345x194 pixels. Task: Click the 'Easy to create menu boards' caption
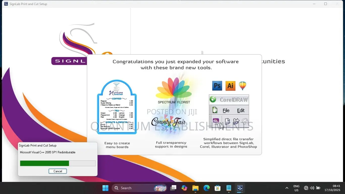117,145
